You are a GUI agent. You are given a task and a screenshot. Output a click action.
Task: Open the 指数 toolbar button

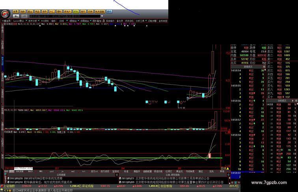point(23,11)
